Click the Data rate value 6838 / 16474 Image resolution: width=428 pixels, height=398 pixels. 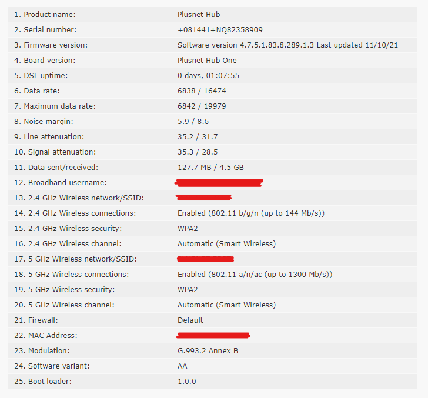[202, 91]
